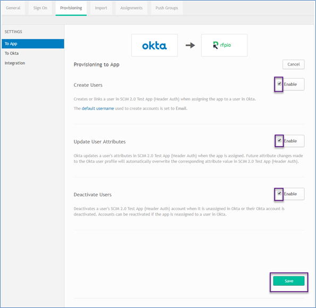Click the Update User Attributes title
The image size is (316, 308).
click(x=99, y=141)
